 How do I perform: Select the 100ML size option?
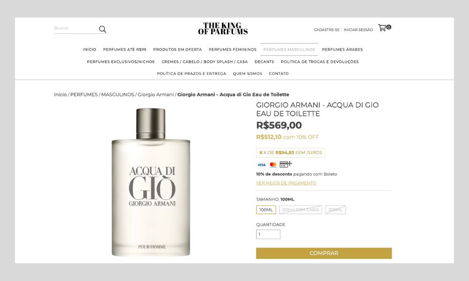click(x=266, y=210)
